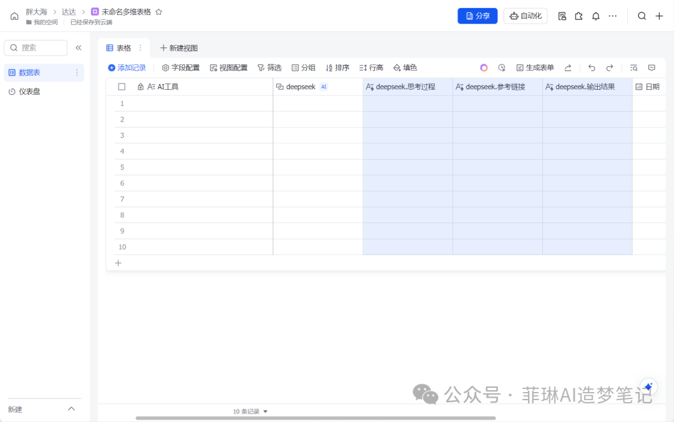Click the 未命名多维表格 title
Screen dimensions: 674x422
(x=126, y=12)
